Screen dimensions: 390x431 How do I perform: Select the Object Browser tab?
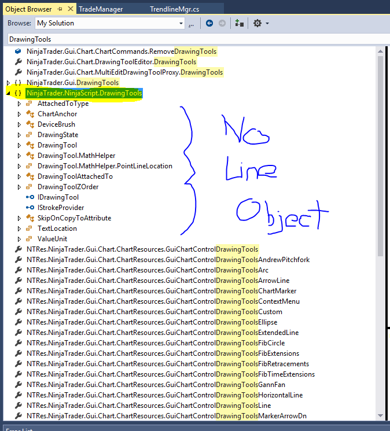[28, 9]
